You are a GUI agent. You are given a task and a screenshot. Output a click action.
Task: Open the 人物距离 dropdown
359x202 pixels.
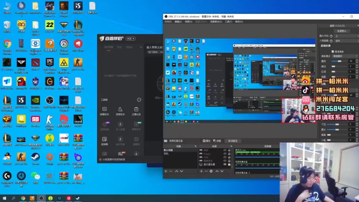point(346,41)
